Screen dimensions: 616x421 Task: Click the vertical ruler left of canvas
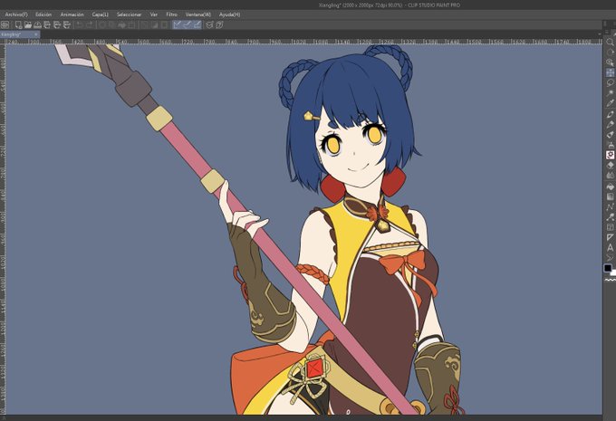point(3,229)
